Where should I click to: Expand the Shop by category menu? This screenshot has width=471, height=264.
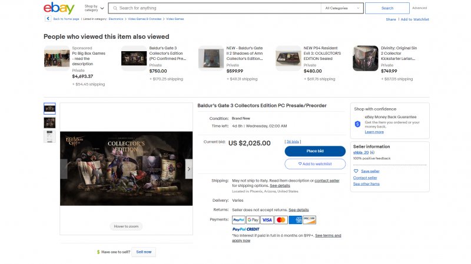point(94,8)
